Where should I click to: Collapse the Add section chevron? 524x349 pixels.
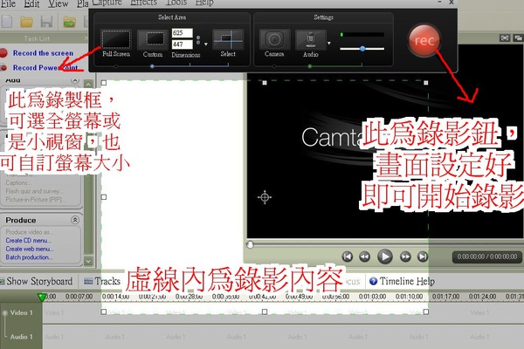click(75, 80)
